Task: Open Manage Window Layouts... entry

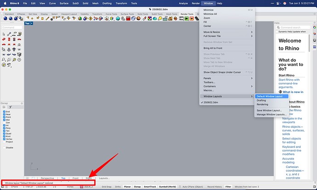Action: pos(272,114)
